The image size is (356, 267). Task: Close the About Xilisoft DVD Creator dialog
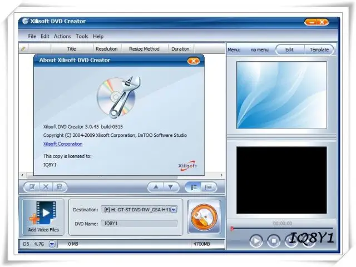coord(194,61)
